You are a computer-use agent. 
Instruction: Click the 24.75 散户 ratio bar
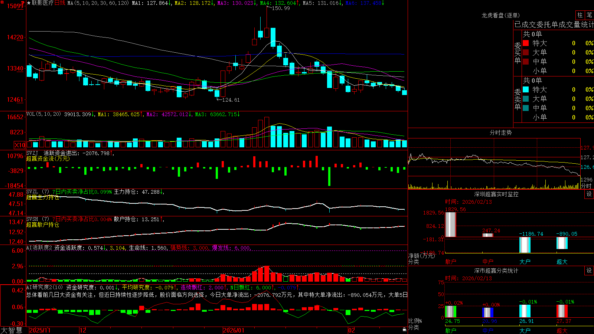click(x=450, y=312)
